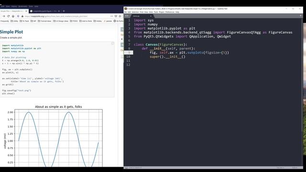This screenshot has width=306, height=172.
Task: Open the tracking protection shield icon
Action: [18, 16]
